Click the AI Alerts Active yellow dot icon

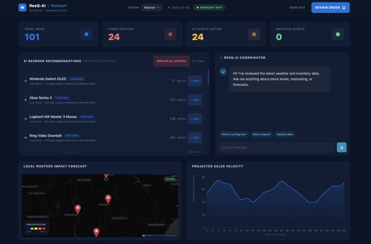pos(254,35)
